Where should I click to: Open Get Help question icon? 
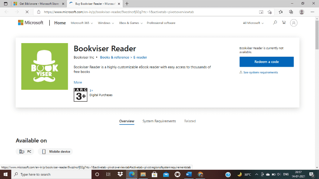tap(228, 175)
